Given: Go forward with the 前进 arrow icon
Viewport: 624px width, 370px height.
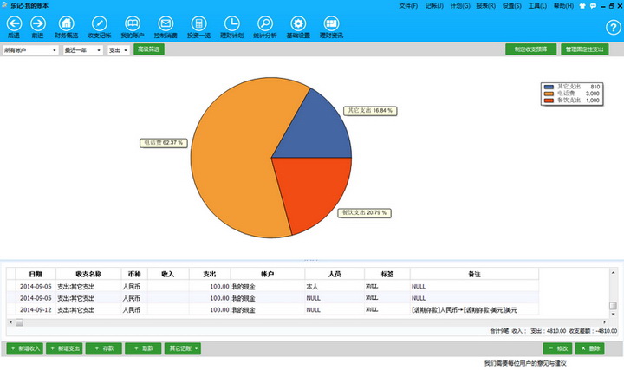Looking at the screenshot, I should tap(38, 24).
